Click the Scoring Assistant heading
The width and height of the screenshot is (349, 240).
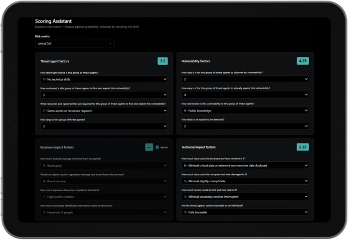53,21
